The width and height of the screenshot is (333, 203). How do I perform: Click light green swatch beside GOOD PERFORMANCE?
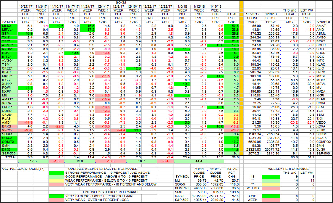(x=56, y=177)
